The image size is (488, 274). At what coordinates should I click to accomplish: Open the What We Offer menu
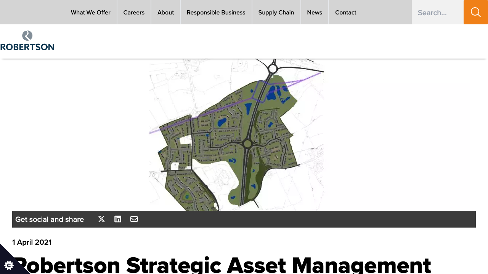(90, 12)
